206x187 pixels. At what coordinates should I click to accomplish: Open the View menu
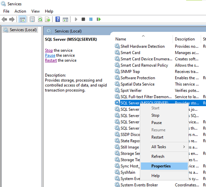click(36, 11)
